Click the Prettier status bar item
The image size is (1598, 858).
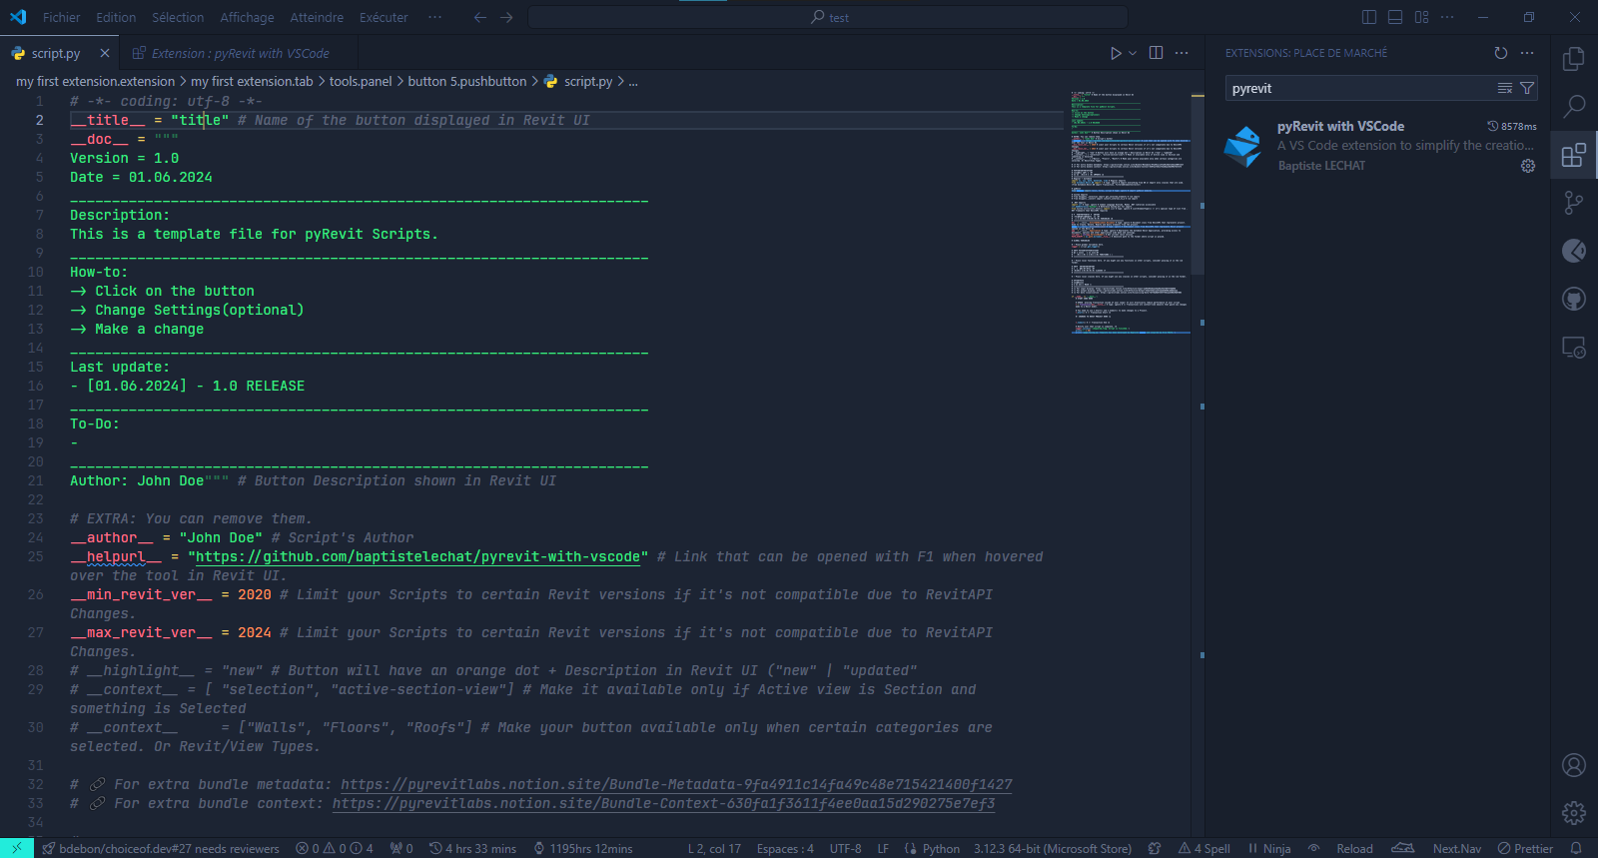[1525, 848]
